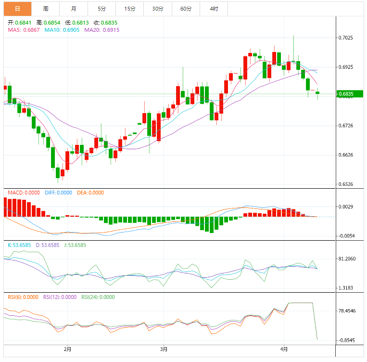Screen dimensions: 367x362
Task: Click the RSI(24) indicator label
Action: pyautogui.click(x=98, y=297)
